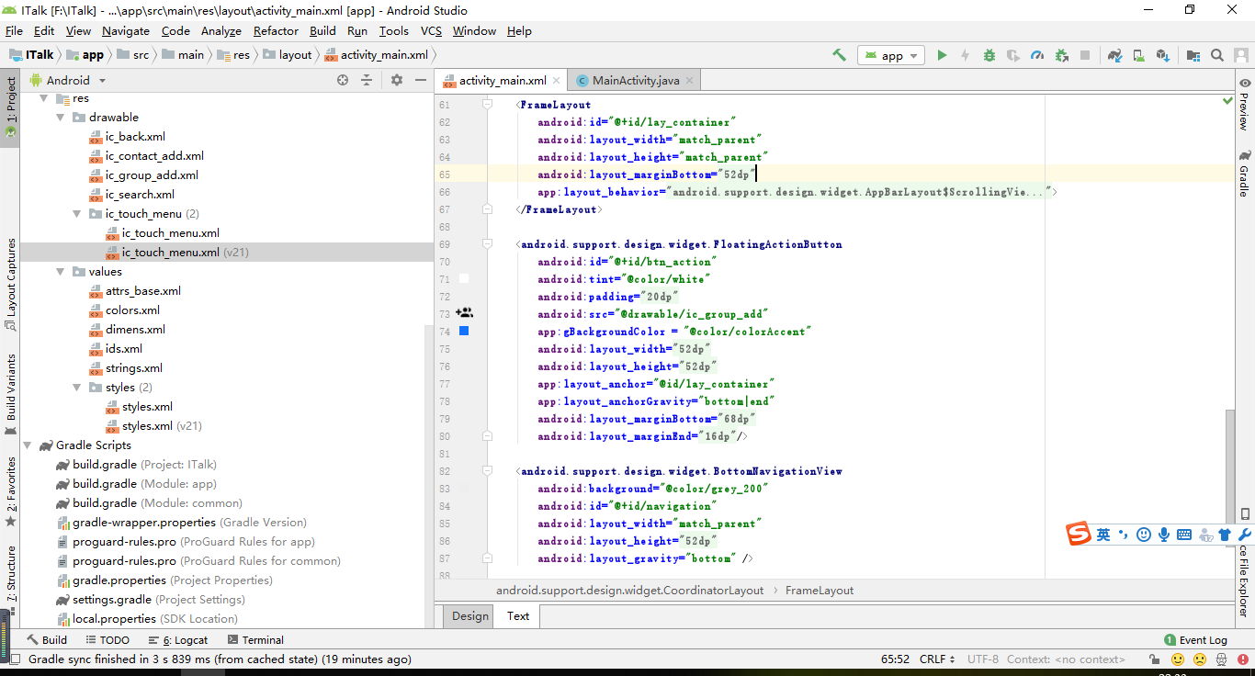The width and height of the screenshot is (1255, 676).
Task: Collapse the Gradle Scripts node
Action: click(x=28, y=445)
